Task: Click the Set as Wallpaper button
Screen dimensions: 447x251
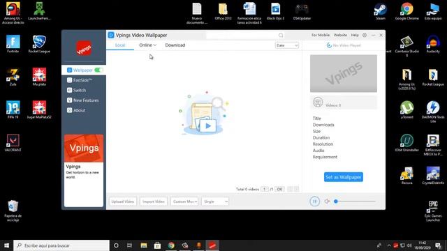Action: (x=344, y=177)
